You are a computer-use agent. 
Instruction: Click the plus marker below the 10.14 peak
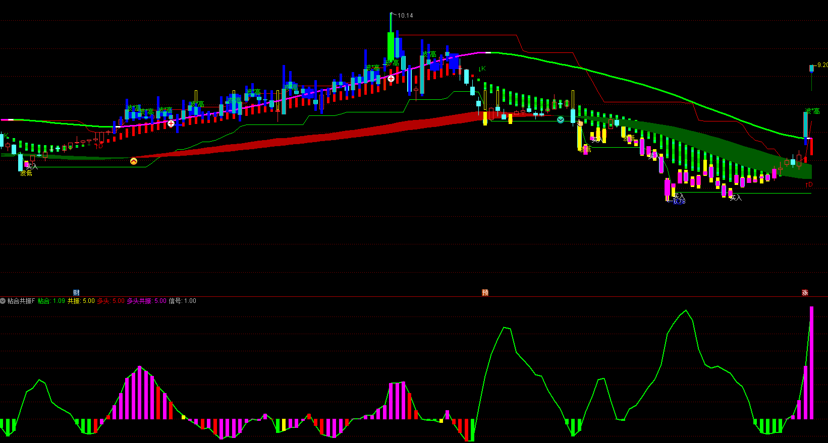[x=391, y=79]
